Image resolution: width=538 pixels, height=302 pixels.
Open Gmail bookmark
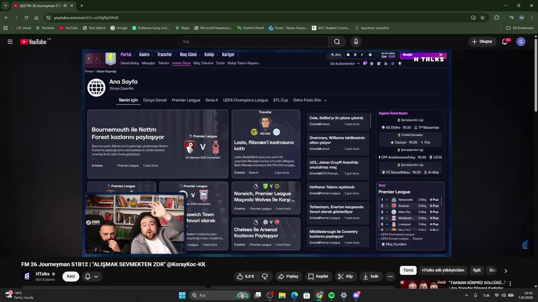click(x=24, y=28)
